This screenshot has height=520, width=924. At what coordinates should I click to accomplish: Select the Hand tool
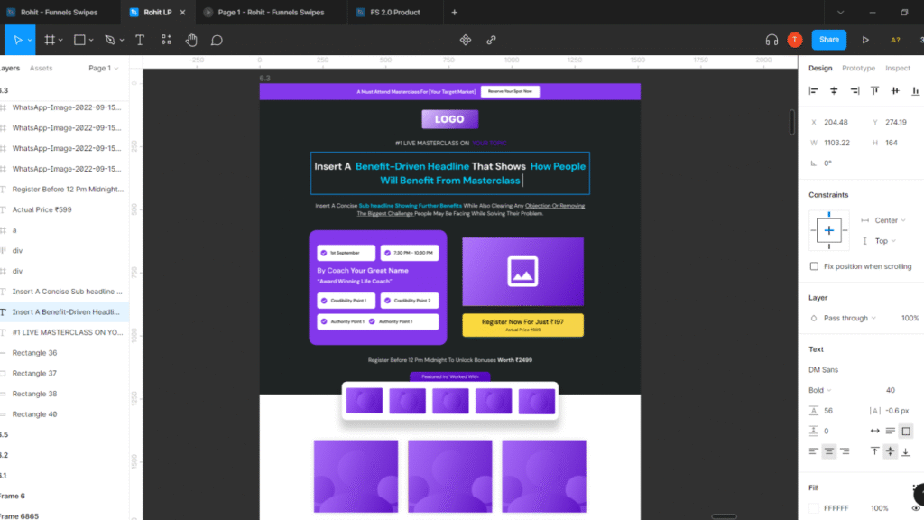191,40
